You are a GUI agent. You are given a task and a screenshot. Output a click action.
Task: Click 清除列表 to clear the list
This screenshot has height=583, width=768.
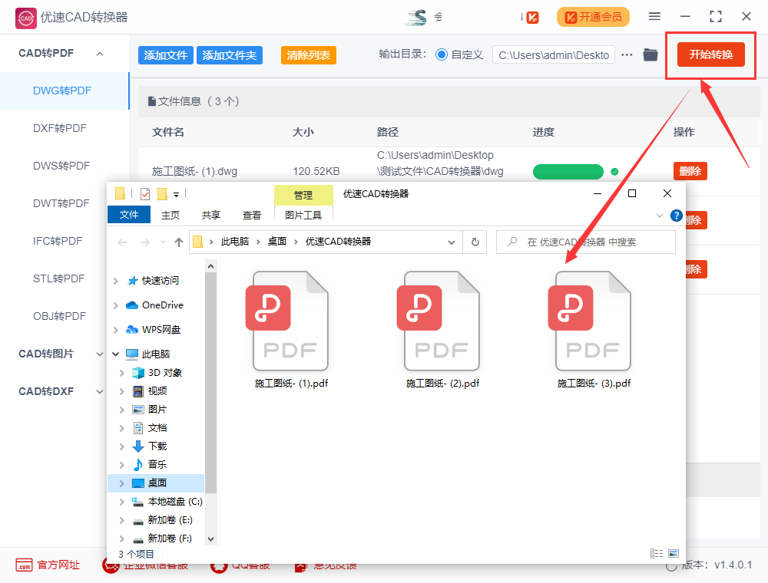click(x=309, y=55)
